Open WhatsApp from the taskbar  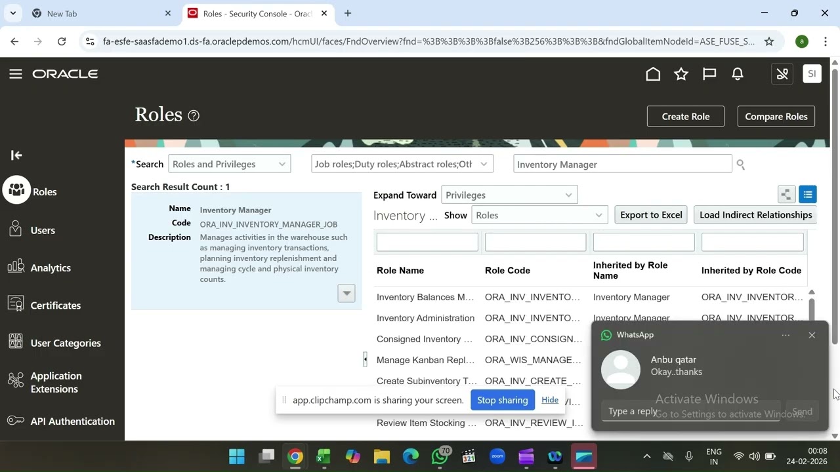440,456
